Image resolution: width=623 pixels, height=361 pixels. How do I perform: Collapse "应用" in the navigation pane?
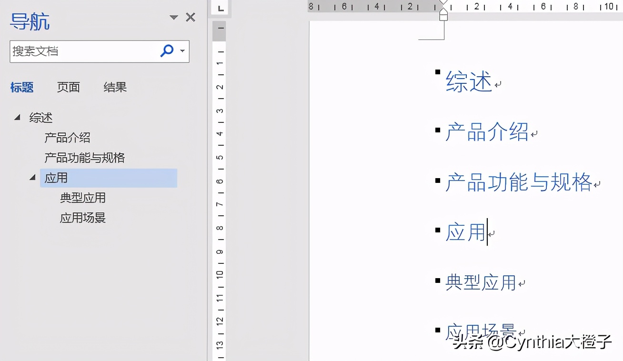click(x=32, y=177)
